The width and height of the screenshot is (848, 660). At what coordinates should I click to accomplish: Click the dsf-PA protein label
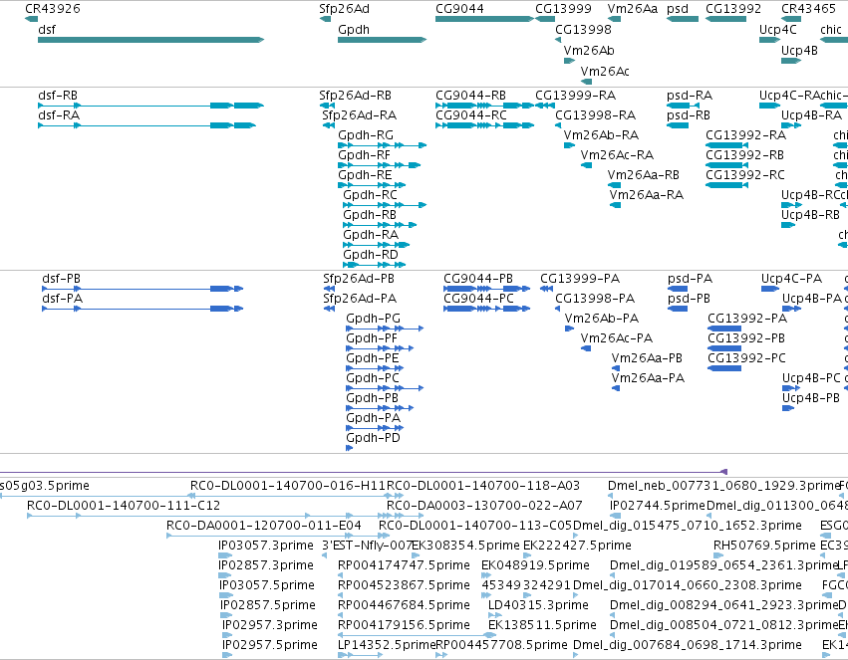[62, 299]
